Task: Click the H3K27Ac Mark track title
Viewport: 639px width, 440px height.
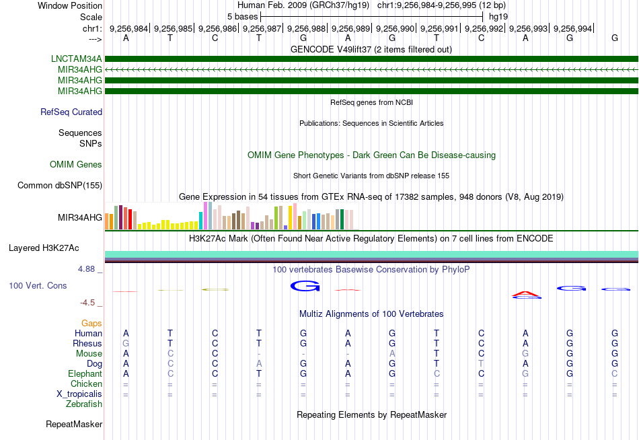Action: click(x=371, y=239)
